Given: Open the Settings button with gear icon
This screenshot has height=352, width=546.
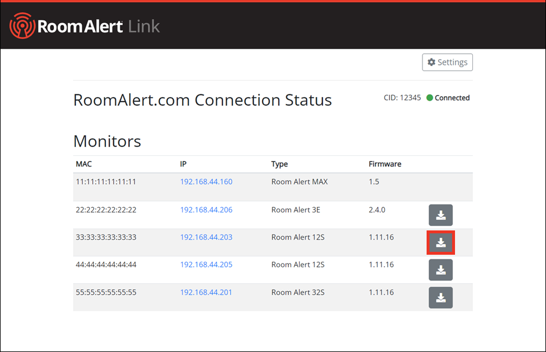Looking at the screenshot, I should pos(447,63).
